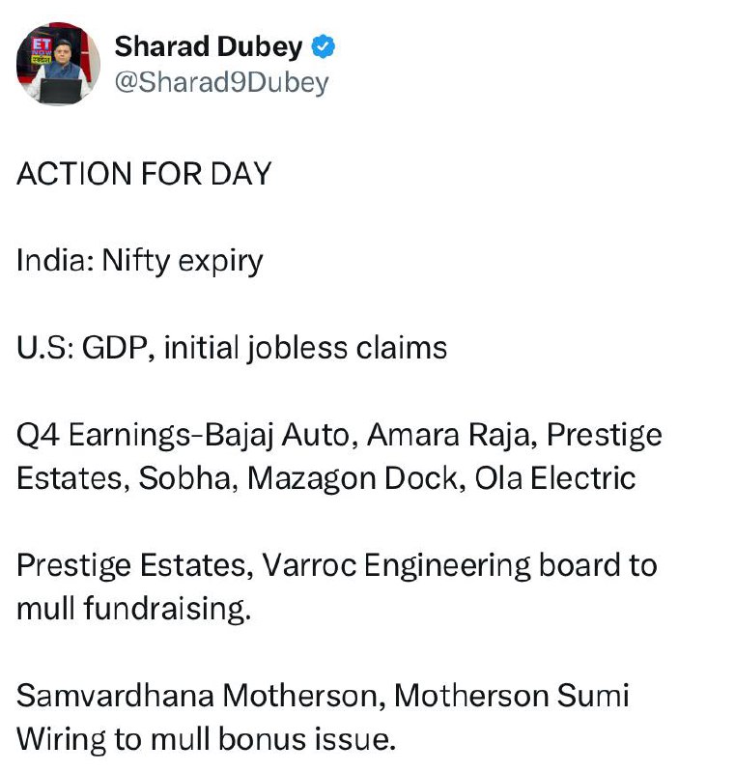Click the Varroc Engineering name
This screenshot has height=773, width=735.
[396, 566]
